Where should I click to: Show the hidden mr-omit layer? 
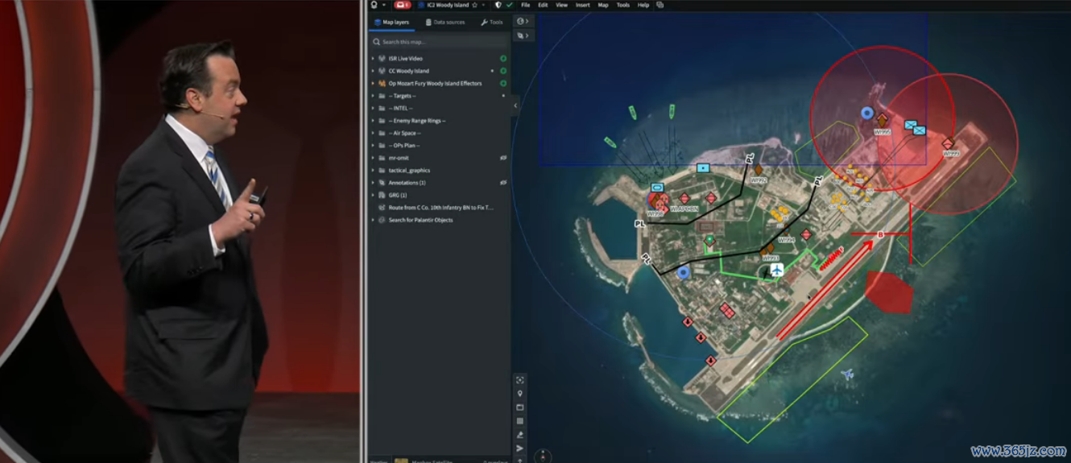pyautogui.click(x=503, y=158)
